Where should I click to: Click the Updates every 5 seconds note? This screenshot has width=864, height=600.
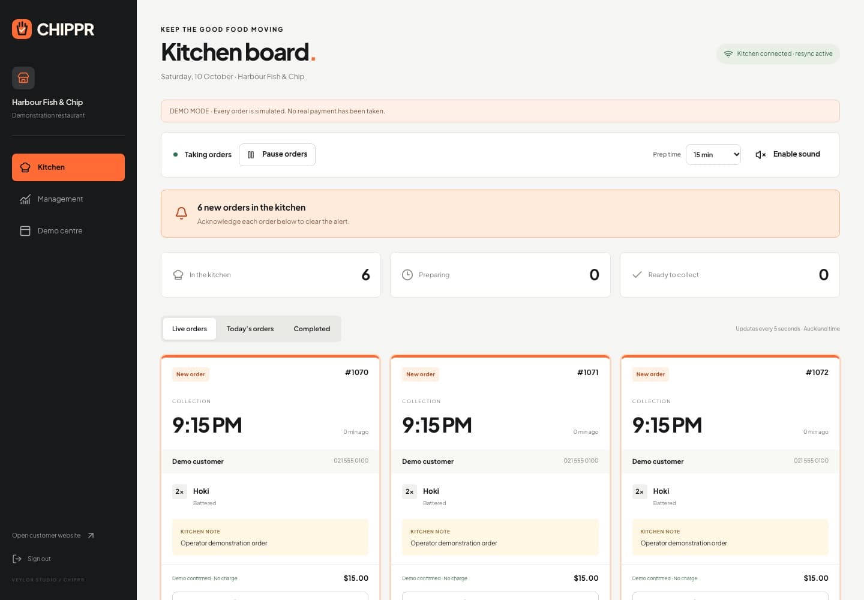[788, 329]
